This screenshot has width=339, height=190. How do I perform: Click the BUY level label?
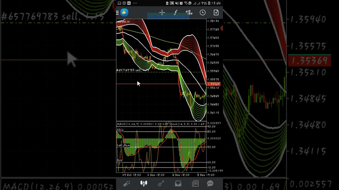pos(120,160)
